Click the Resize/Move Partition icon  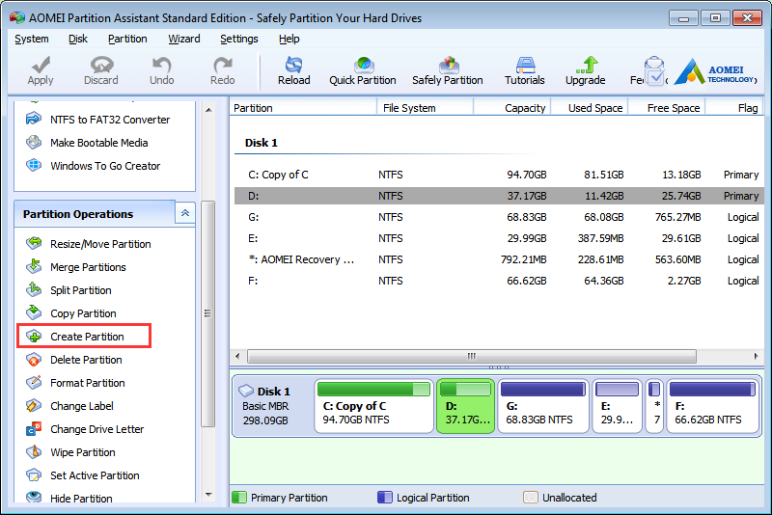(x=34, y=243)
